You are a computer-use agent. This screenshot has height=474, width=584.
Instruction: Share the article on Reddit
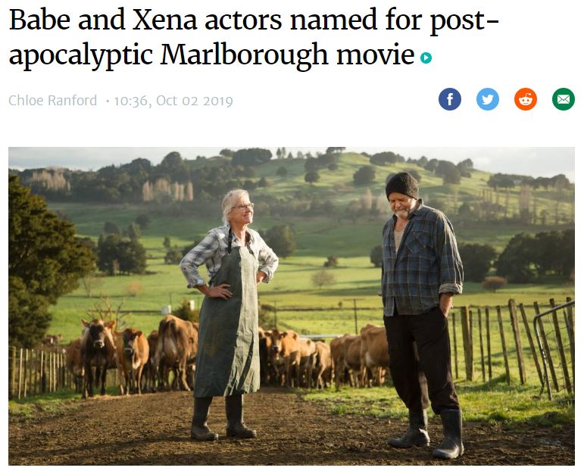(x=526, y=99)
